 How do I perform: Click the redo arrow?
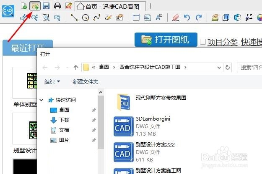198,18
